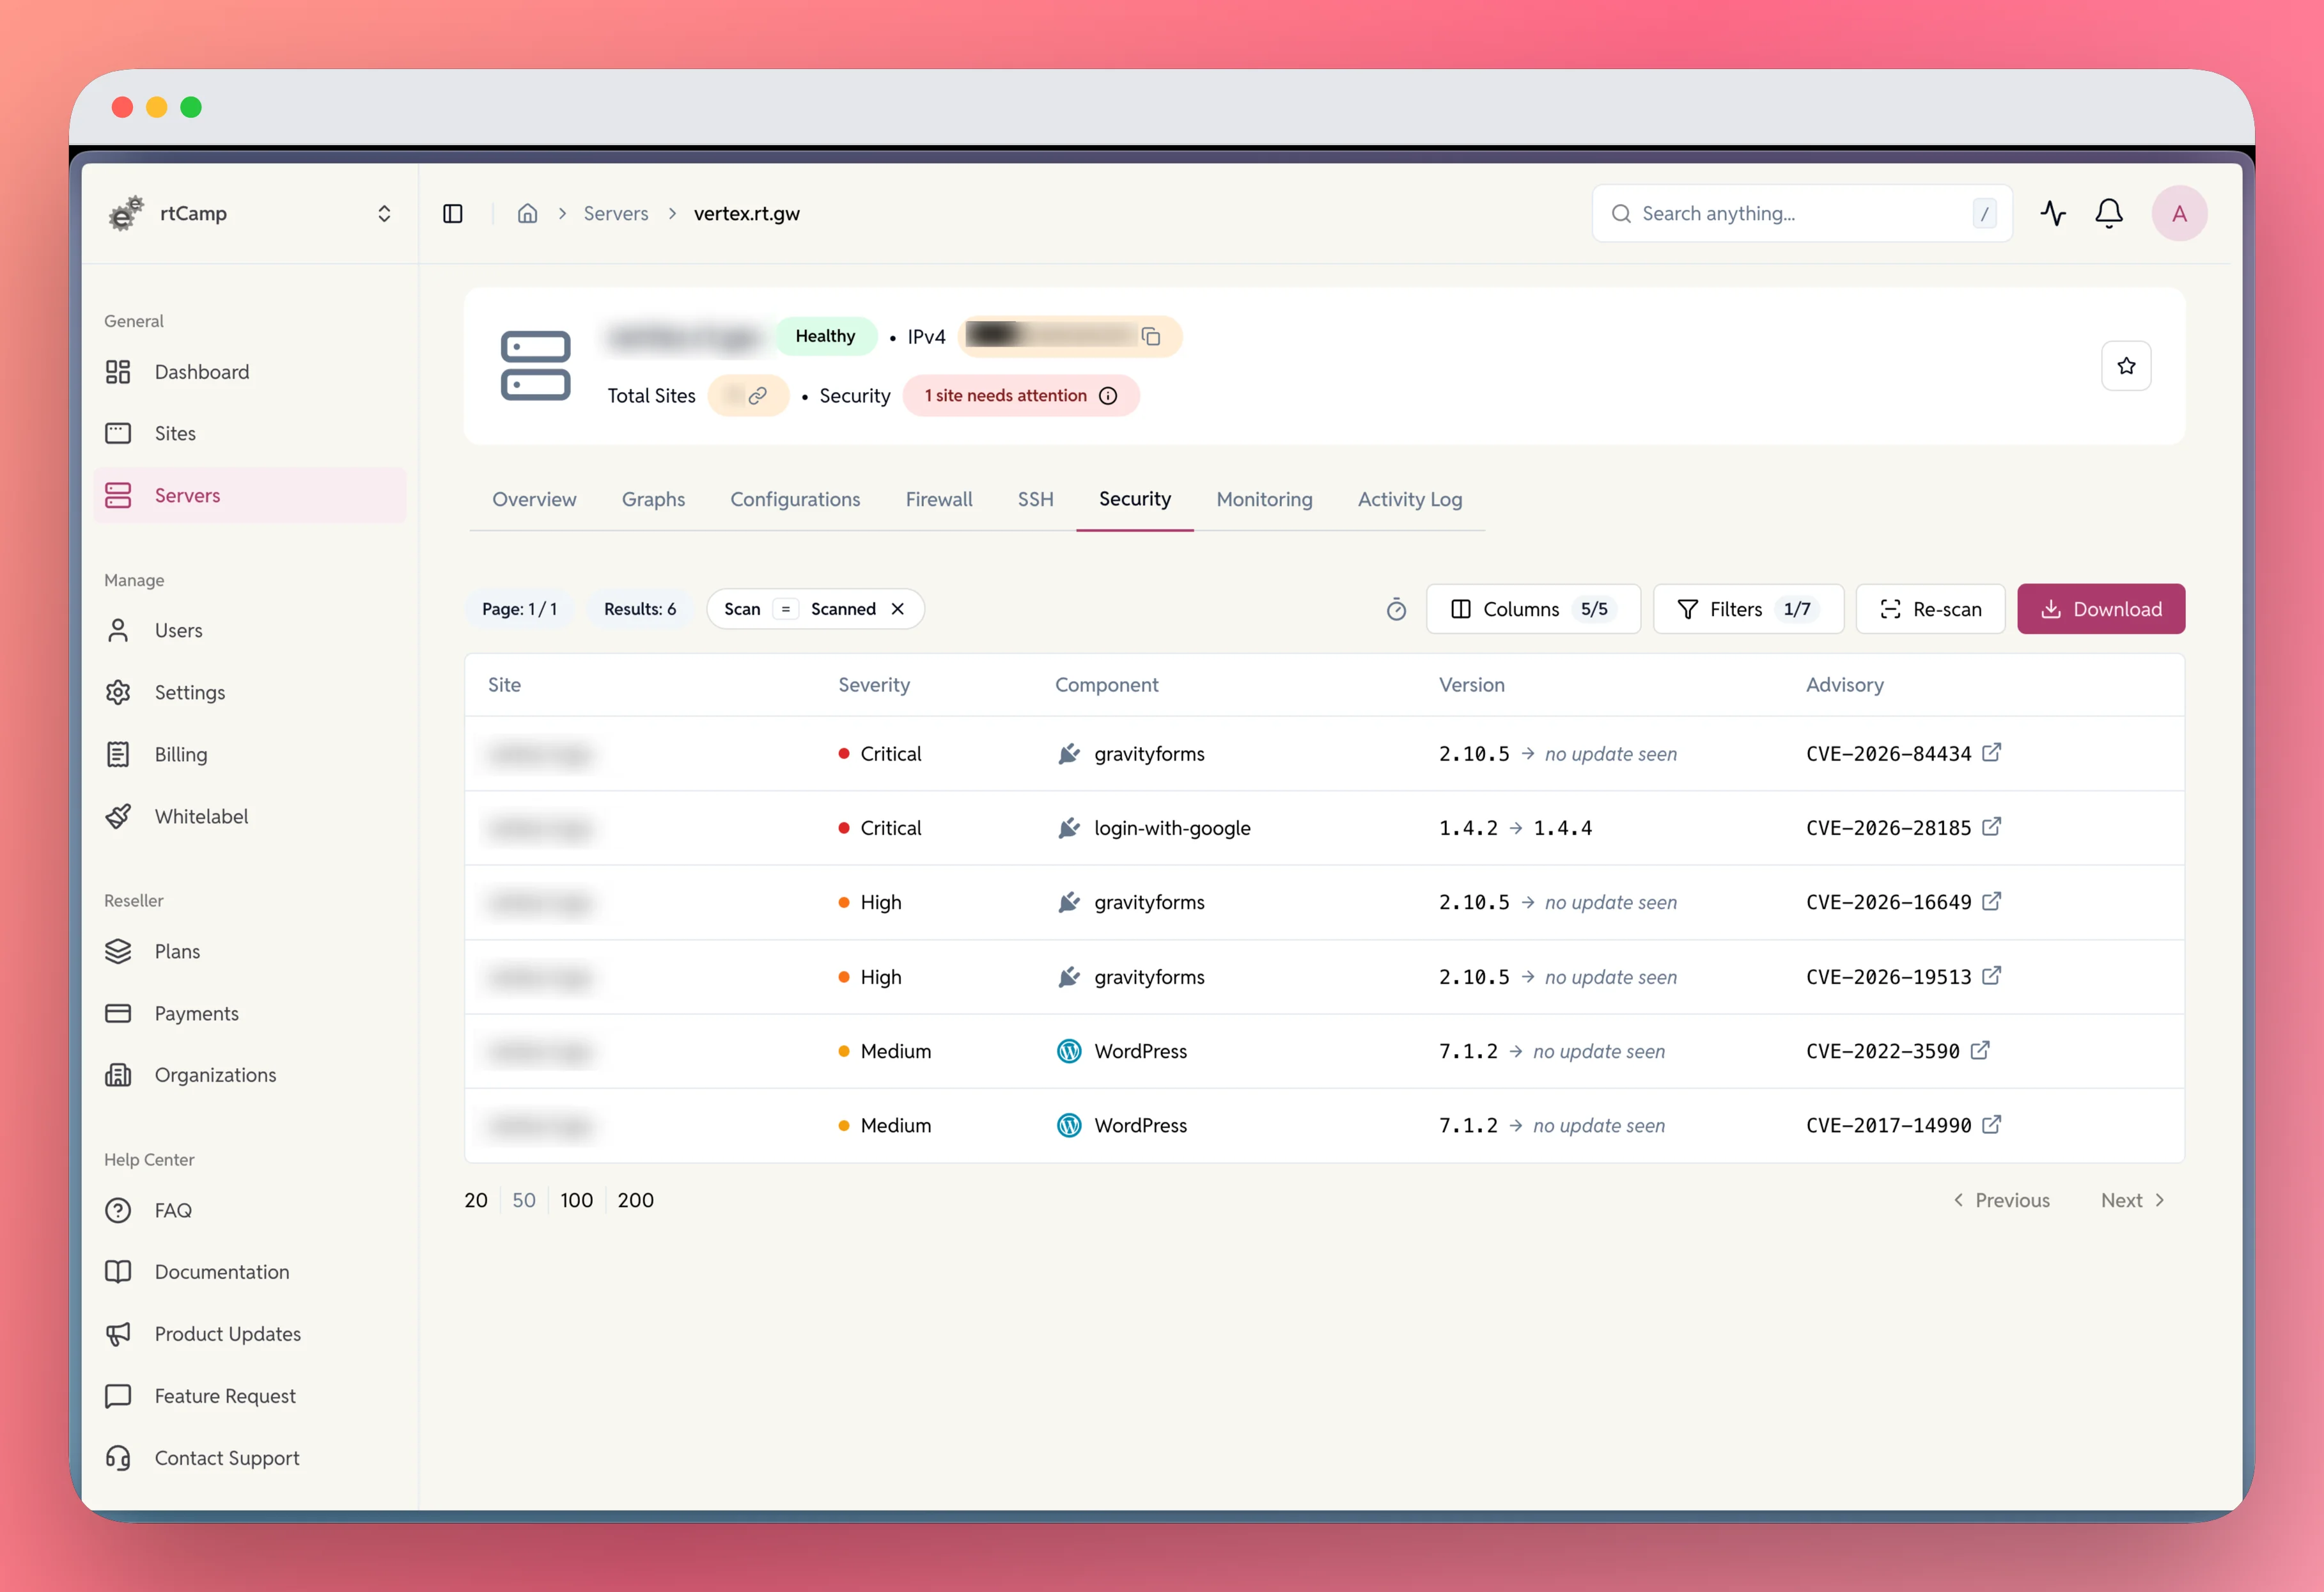Expand the rtCamp organization switcher
The width and height of the screenshot is (2324, 1592).
pos(384,214)
